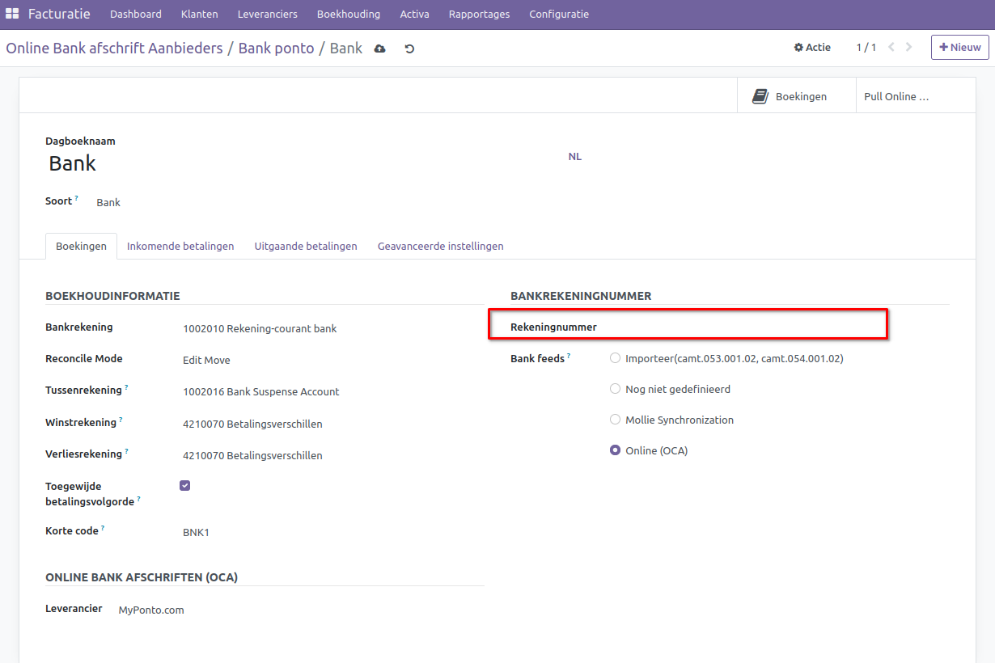Screen dimensions: 995x663
Task: Switch to the Inkomende betalingen tab
Action: pos(180,246)
